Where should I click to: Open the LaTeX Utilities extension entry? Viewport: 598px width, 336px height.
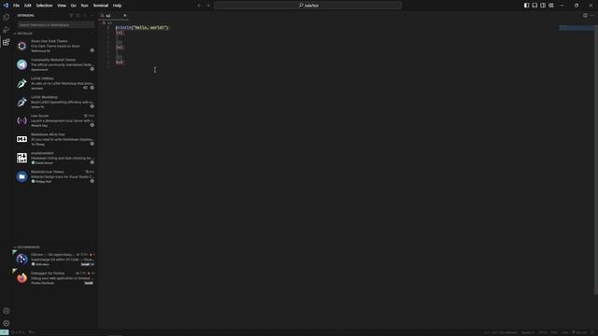click(56, 83)
